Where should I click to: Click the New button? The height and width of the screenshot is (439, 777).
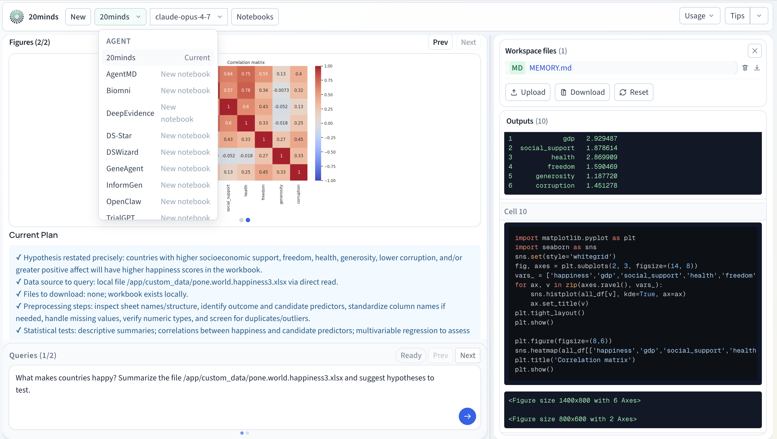click(78, 16)
